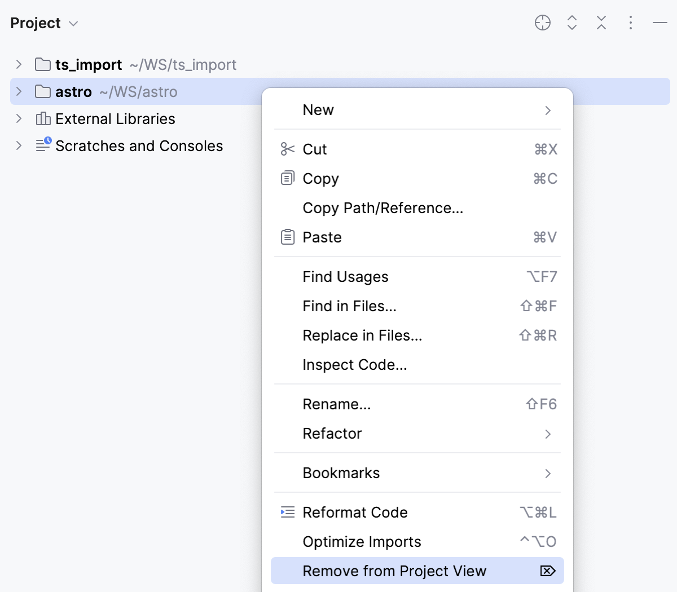Choose Find in Files from the menu
Image resolution: width=677 pixels, height=592 pixels.
click(350, 306)
